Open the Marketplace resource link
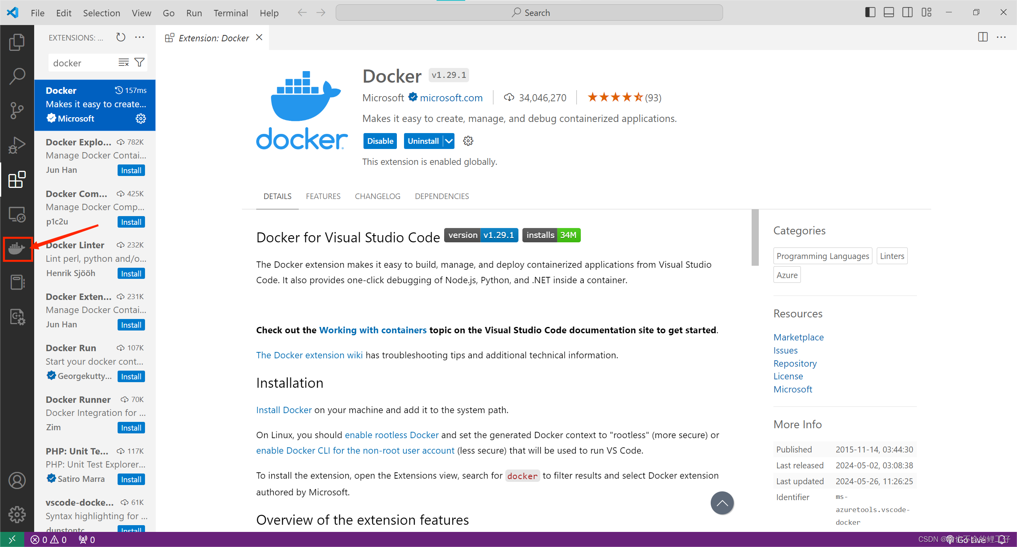 point(799,337)
